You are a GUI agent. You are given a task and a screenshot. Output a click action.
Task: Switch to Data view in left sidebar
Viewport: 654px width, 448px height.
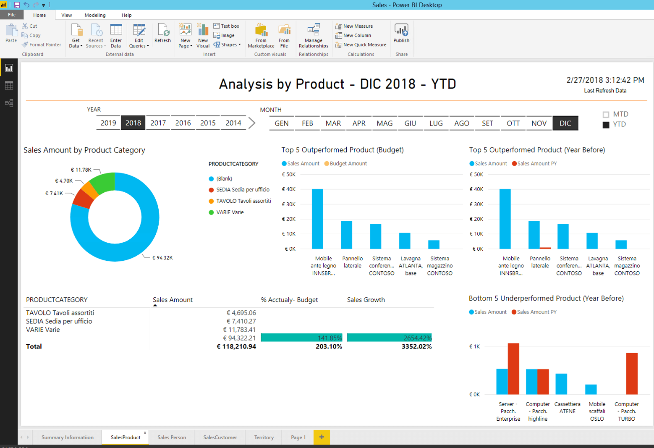[9, 86]
